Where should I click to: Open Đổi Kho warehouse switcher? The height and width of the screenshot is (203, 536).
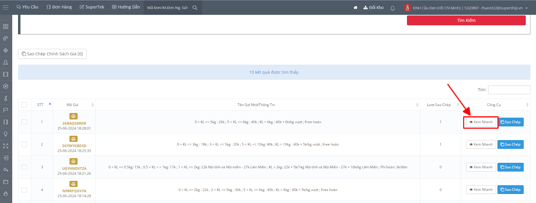pyautogui.click(x=374, y=7)
